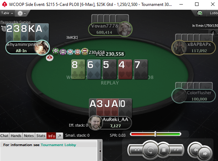218x161 pixels.
Task: Go to next hand arrow
Action: click(x=205, y=153)
